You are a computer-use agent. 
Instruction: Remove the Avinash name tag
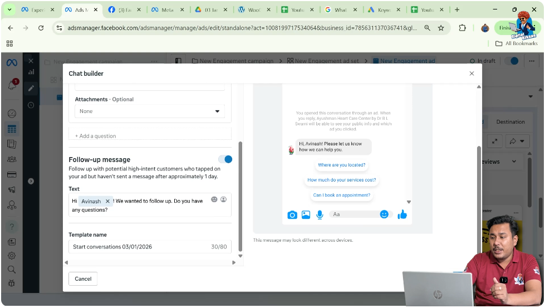(107, 201)
